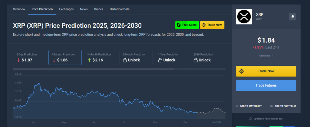Click the lock icon on 1-Year Prediction

click(x=160, y=60)
